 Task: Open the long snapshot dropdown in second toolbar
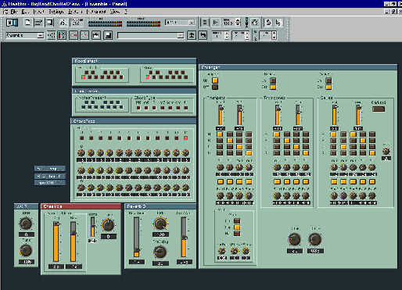(x=150, y=35)
